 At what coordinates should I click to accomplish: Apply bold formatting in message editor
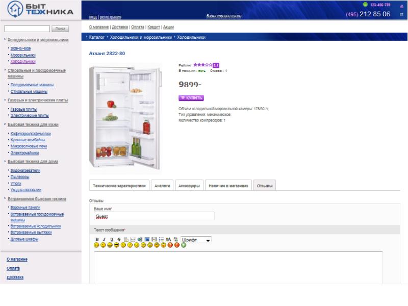97,239
